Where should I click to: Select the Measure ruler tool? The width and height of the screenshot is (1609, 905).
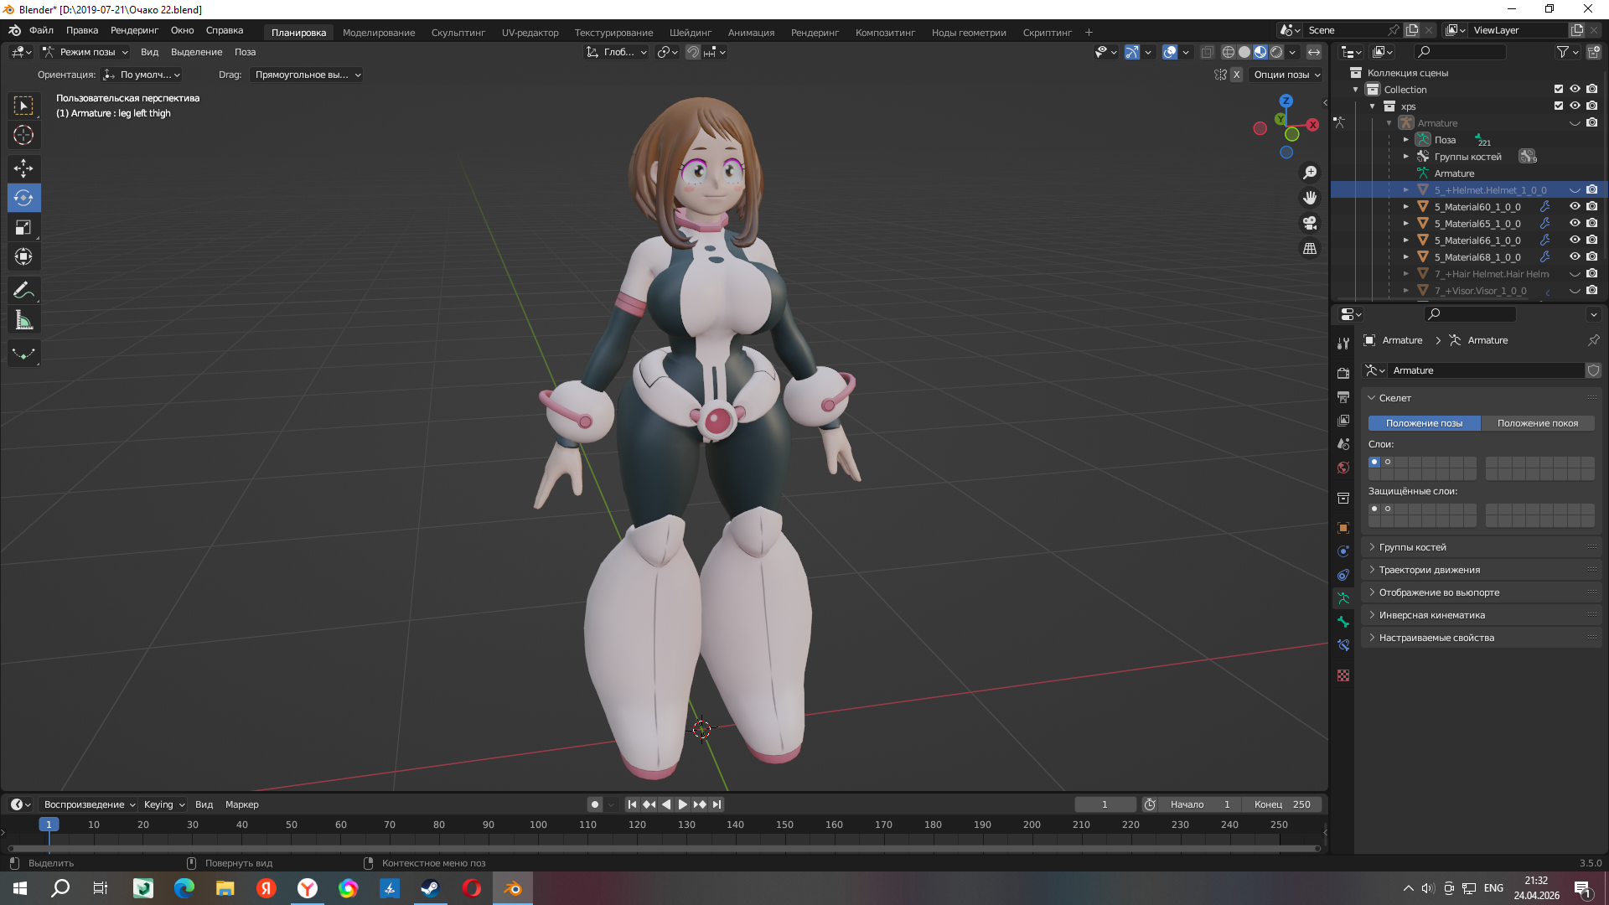click(x=23, y=320)
